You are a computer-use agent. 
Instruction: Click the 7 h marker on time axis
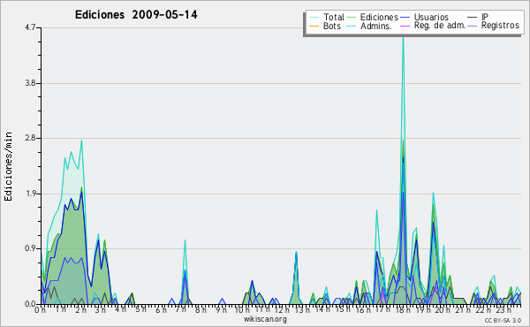pyautogui.click(x=180, y=310)
